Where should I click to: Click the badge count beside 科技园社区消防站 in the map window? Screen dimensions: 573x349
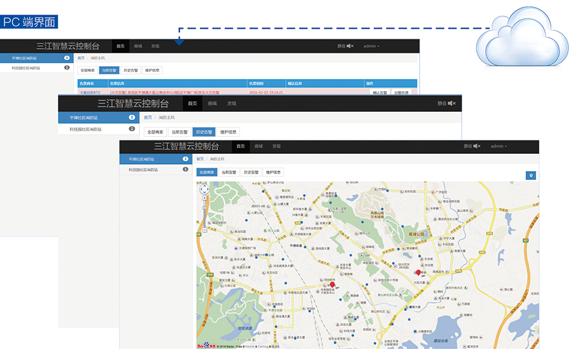[x=185, y=170]
